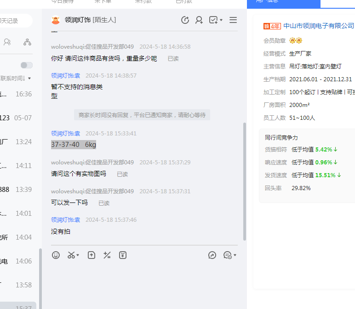Viewport: 355px width, 309px height.
Task: Click the organization tree icon in sidebar
Action: 28,42
